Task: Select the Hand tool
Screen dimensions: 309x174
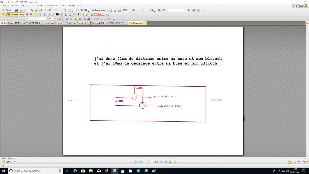Action: [x=77, y=10]
